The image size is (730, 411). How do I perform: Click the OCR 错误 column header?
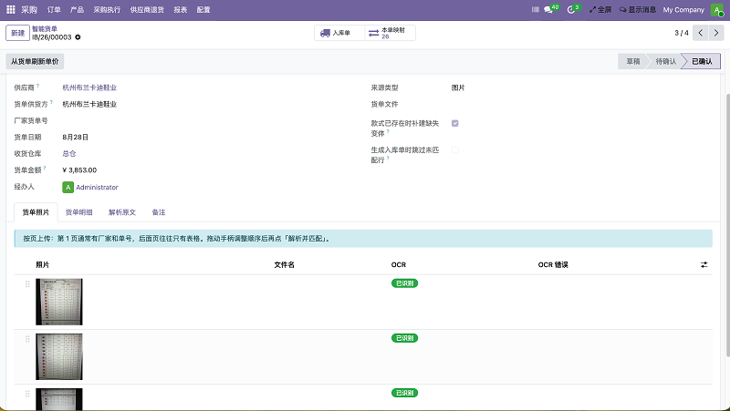pos(553,264)
